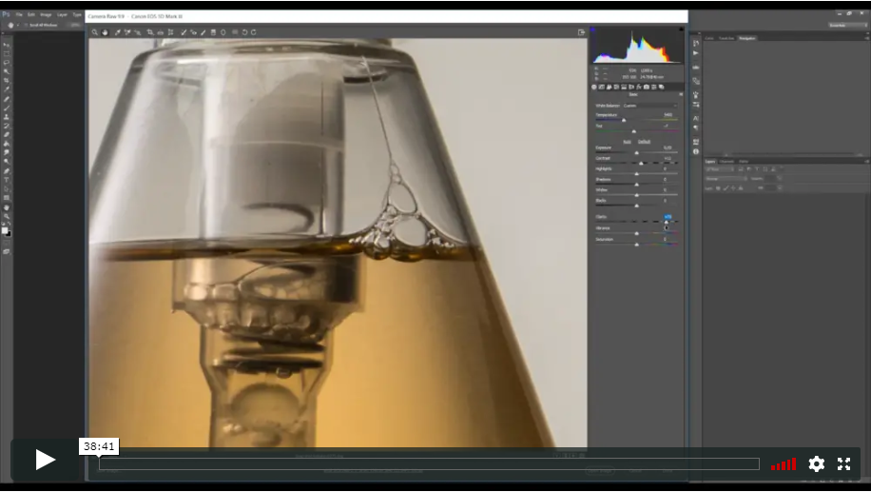The image size is (871, 492).
Task: Open Photoshop Layer menu
Action: pos(62,14)
